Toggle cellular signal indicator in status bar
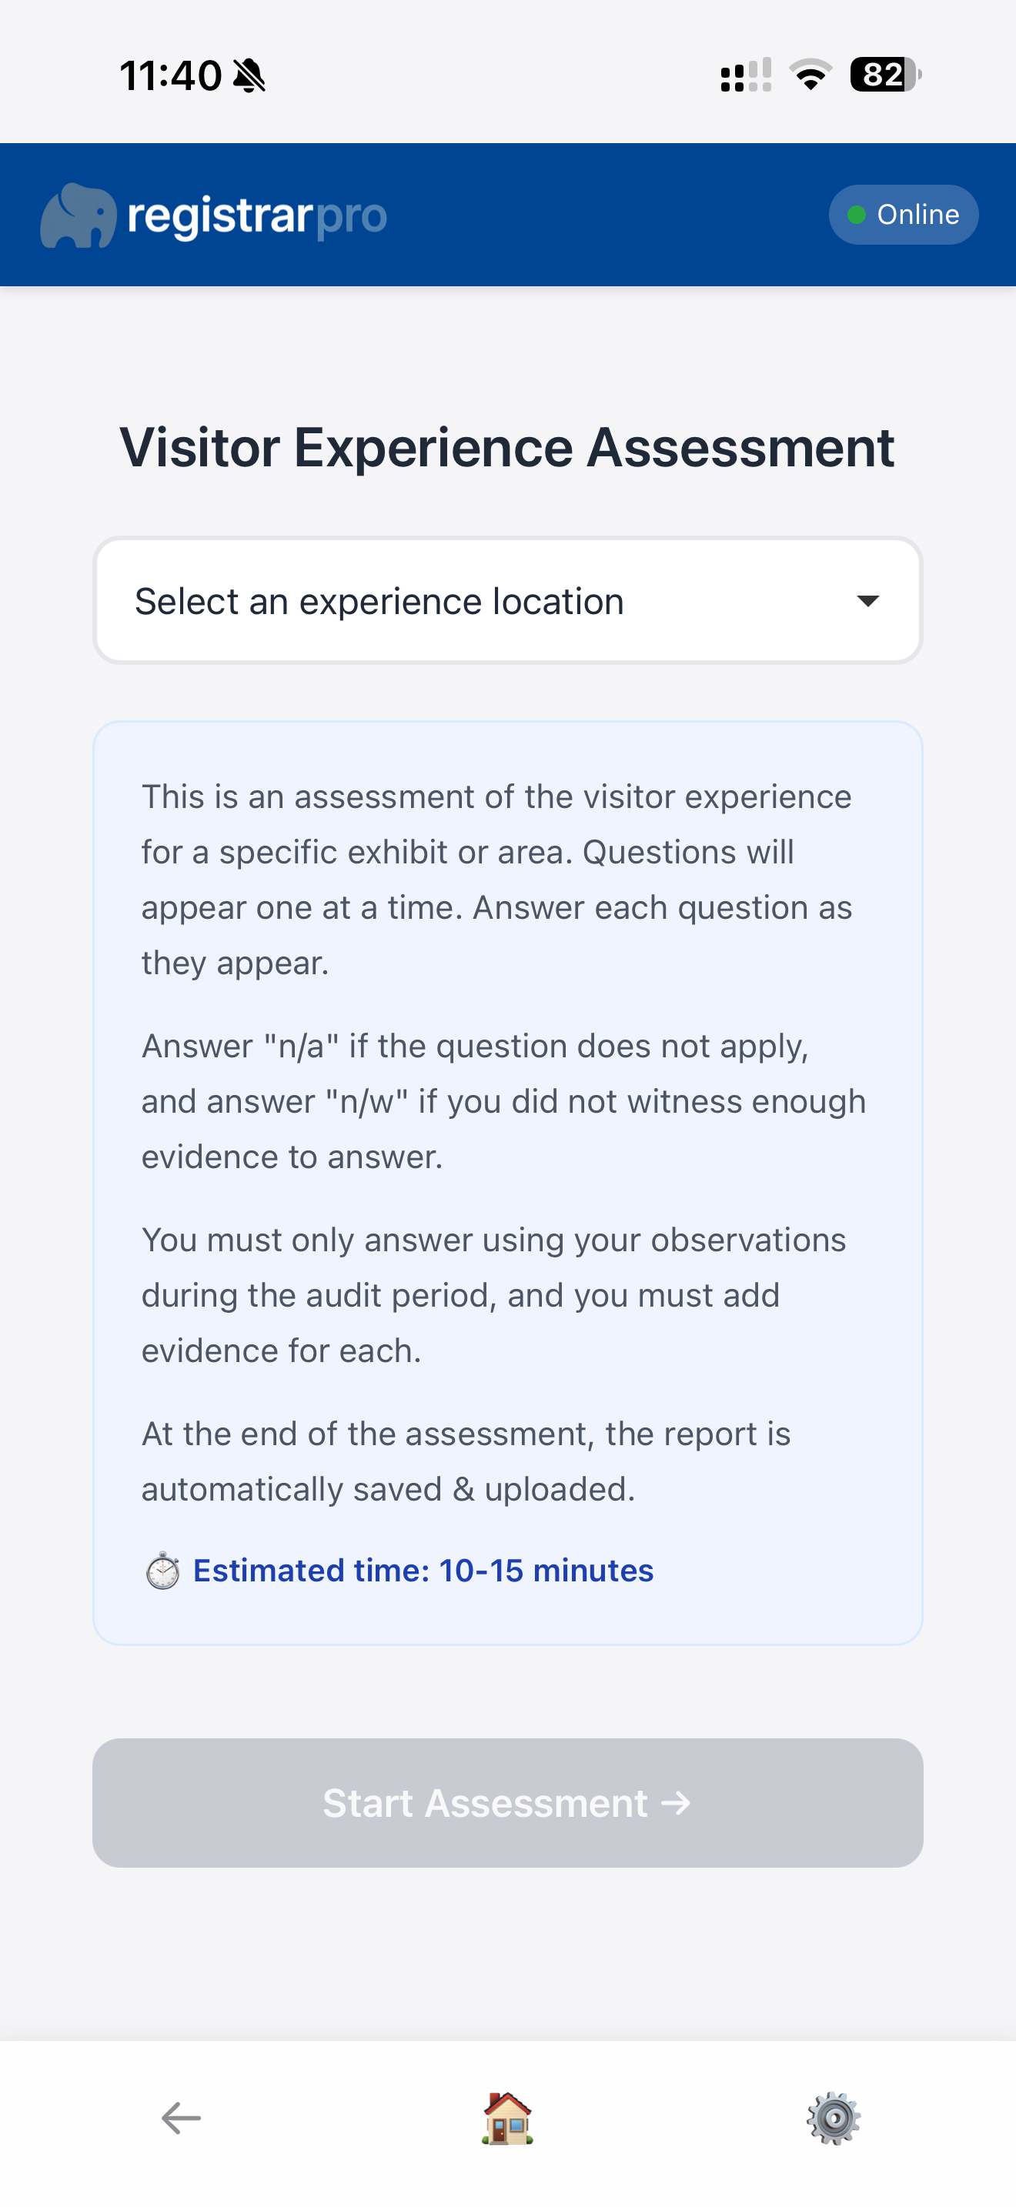This screenshot has width=1016, height=2207. pos(744,75)
